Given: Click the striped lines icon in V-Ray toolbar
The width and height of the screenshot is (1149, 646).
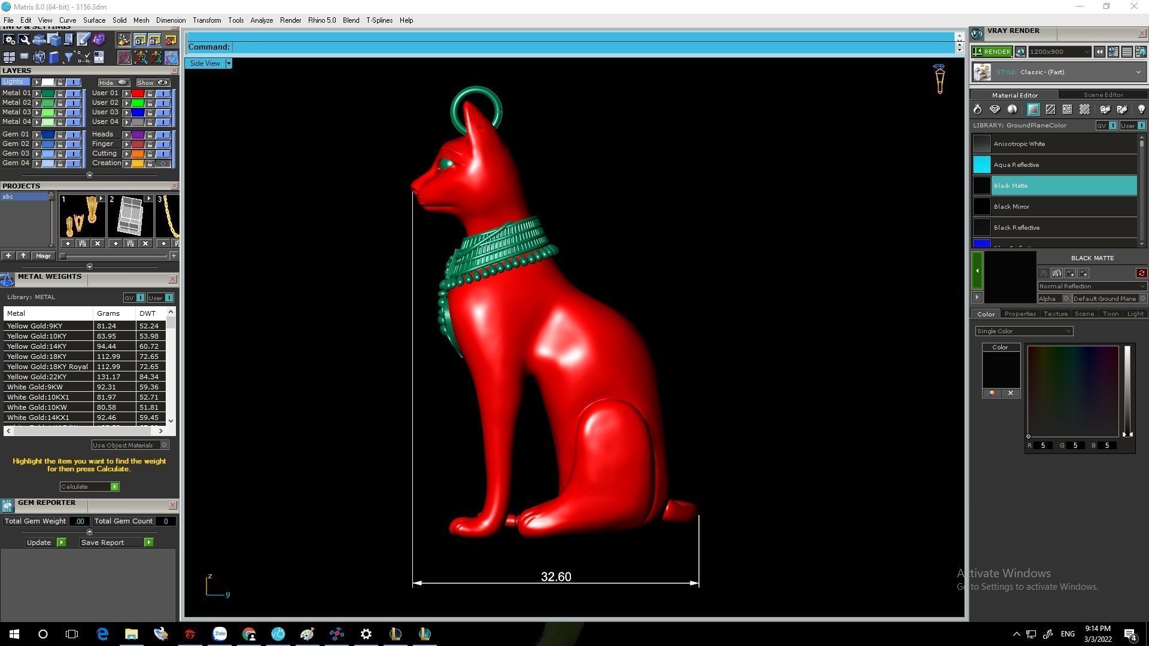Looking at the screenshot, I should click(x=1127, y=52).
